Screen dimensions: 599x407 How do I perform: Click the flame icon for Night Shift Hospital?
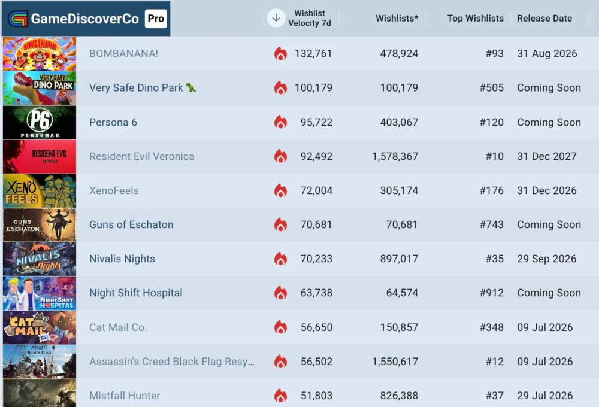coord(280,293)
